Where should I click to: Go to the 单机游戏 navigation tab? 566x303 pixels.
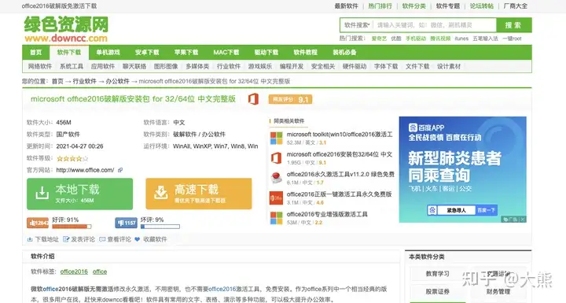pos(108,52)
